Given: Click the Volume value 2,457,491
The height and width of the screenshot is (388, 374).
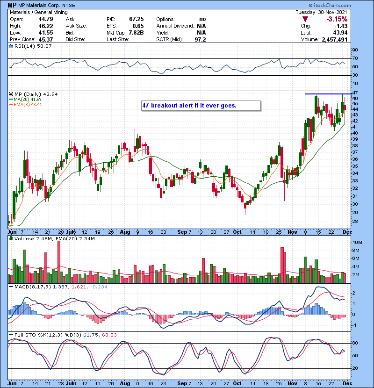Looking at the screenshot, I should click(335, 40).
